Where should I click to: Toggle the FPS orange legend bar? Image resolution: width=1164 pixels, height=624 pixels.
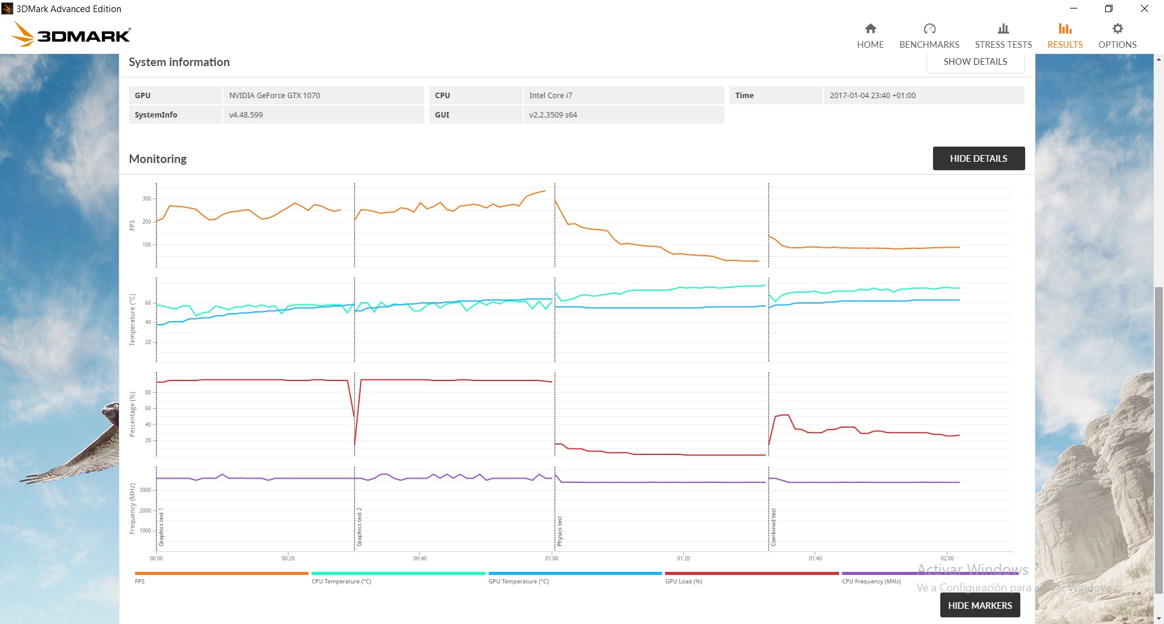tap(221, 573)
